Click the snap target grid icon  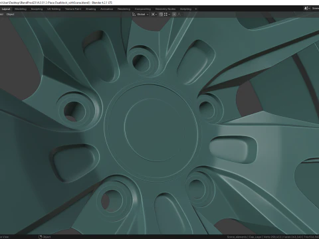(165, 15)
